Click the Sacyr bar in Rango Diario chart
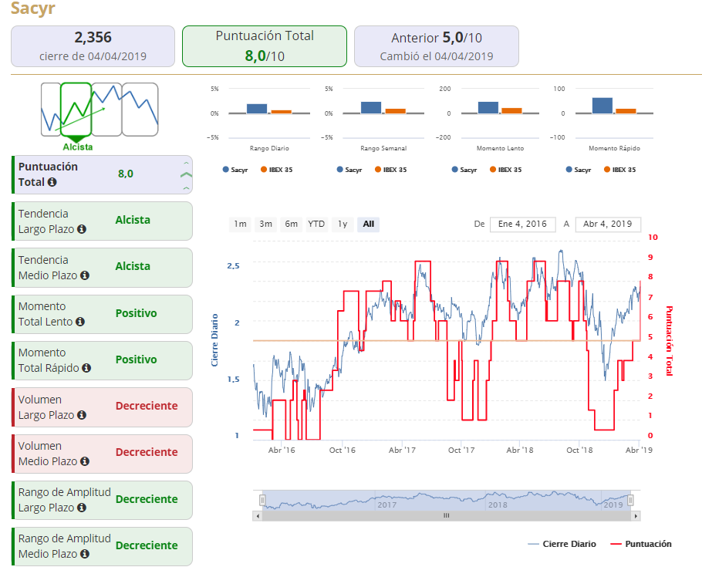Screen dimensions: 702x567 coord(257,109)
